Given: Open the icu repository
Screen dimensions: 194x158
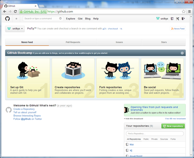Looking at the screenshot, I should [x=131, y=144].
